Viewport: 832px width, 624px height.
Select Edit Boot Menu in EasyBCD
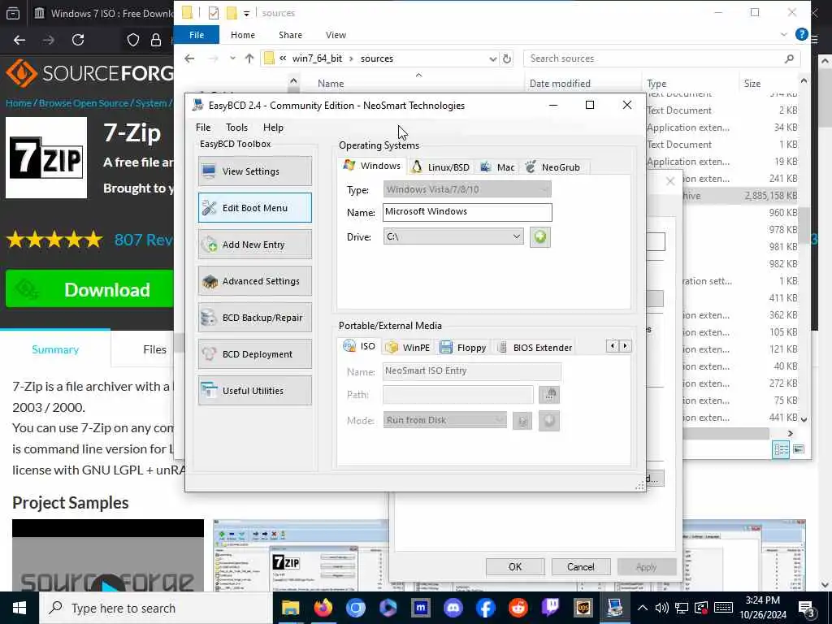[254, 208]
